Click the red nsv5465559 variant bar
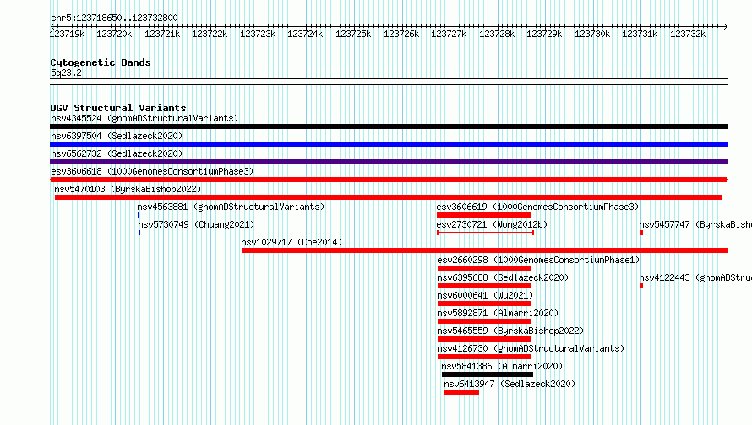This screenshot has height=425, width=752. pyautogui.click(x=484, y=339)
